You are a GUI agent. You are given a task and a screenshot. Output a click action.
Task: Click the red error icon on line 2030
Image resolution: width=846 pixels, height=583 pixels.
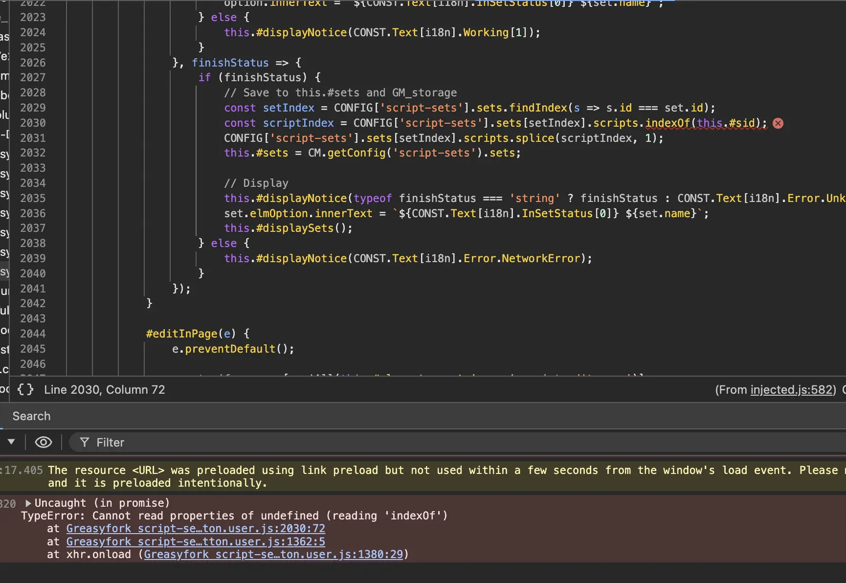778,123
